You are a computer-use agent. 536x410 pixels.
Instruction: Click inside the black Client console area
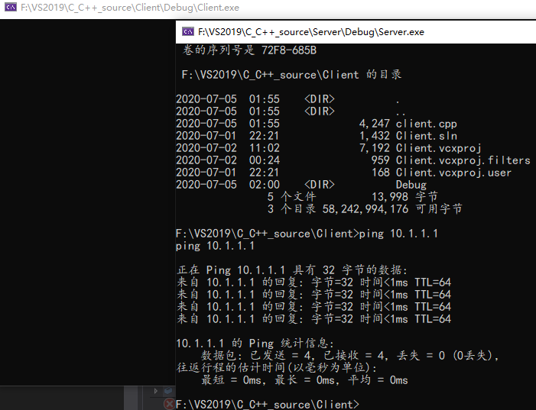[87, 202]
